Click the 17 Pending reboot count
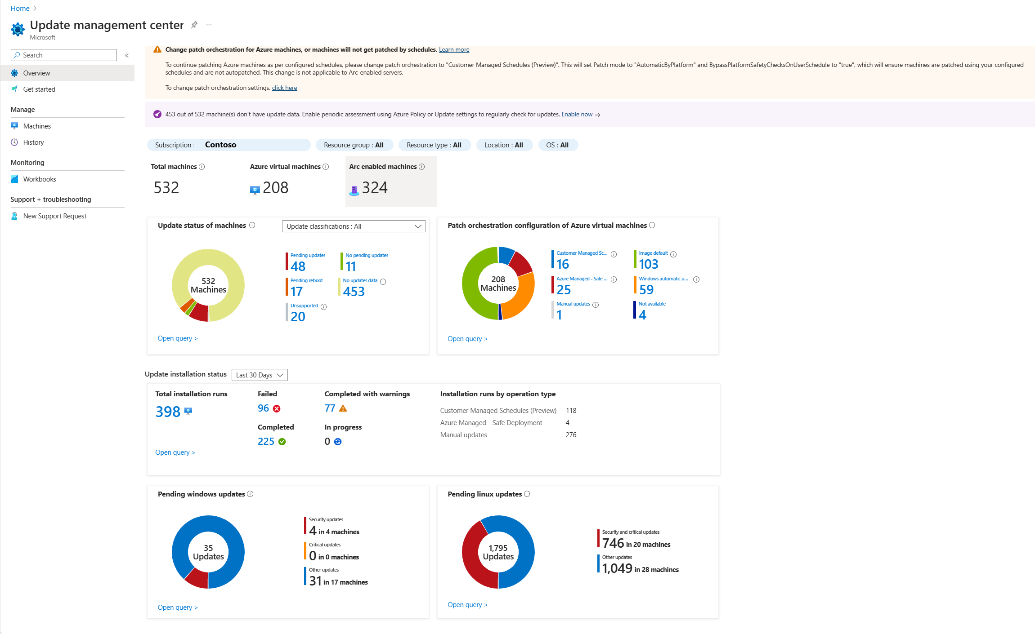This screenshot has height=634, width=1035. [296, 292]
